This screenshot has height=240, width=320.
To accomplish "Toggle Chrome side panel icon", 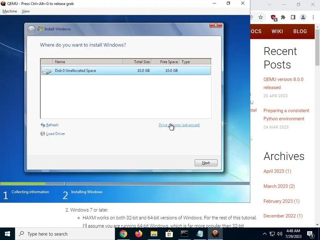I will pos(293,17).
